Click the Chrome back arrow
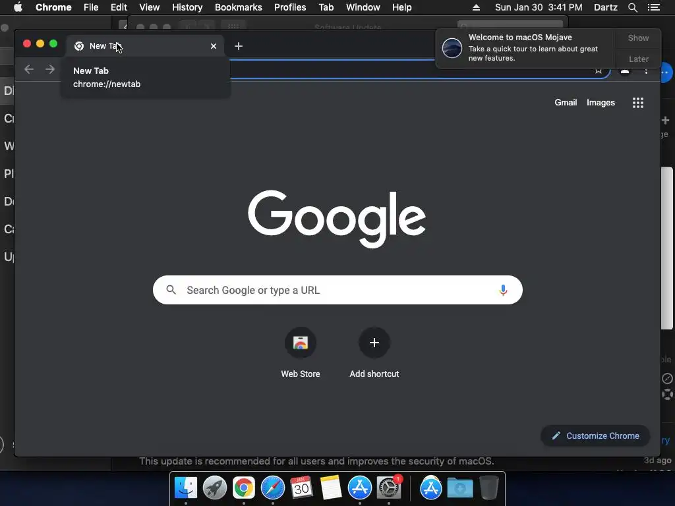Viewport: 675px width, 506px height. click(x=29, y=69)
